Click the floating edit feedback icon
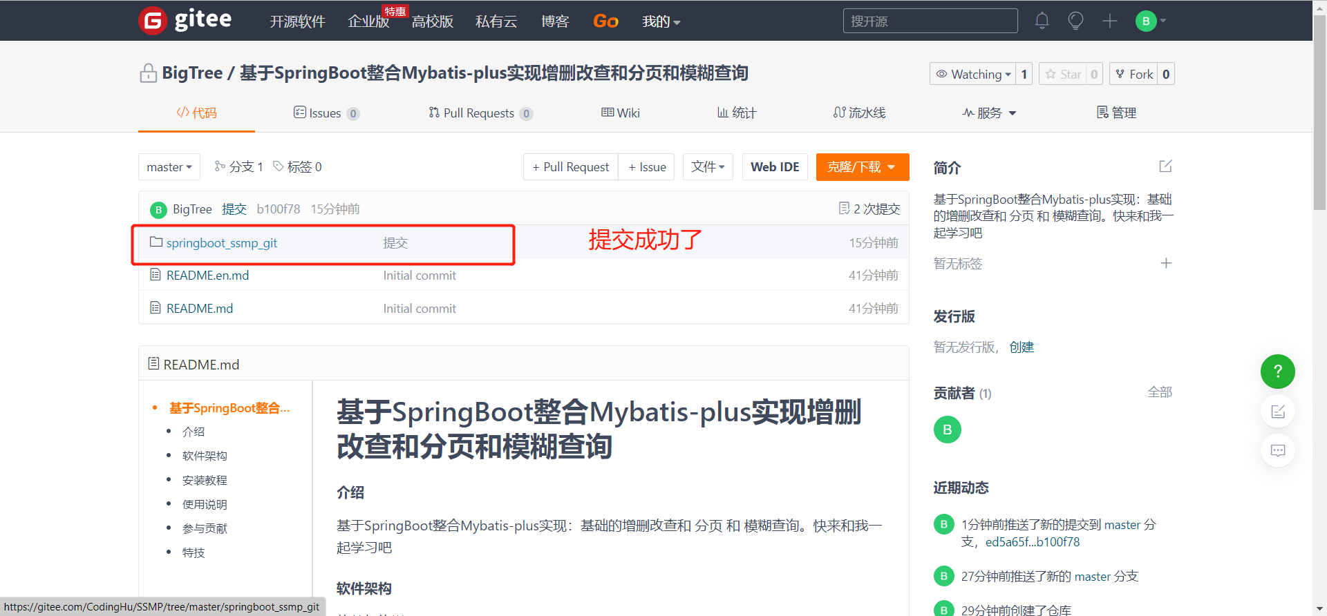 tap(1278, 412)
